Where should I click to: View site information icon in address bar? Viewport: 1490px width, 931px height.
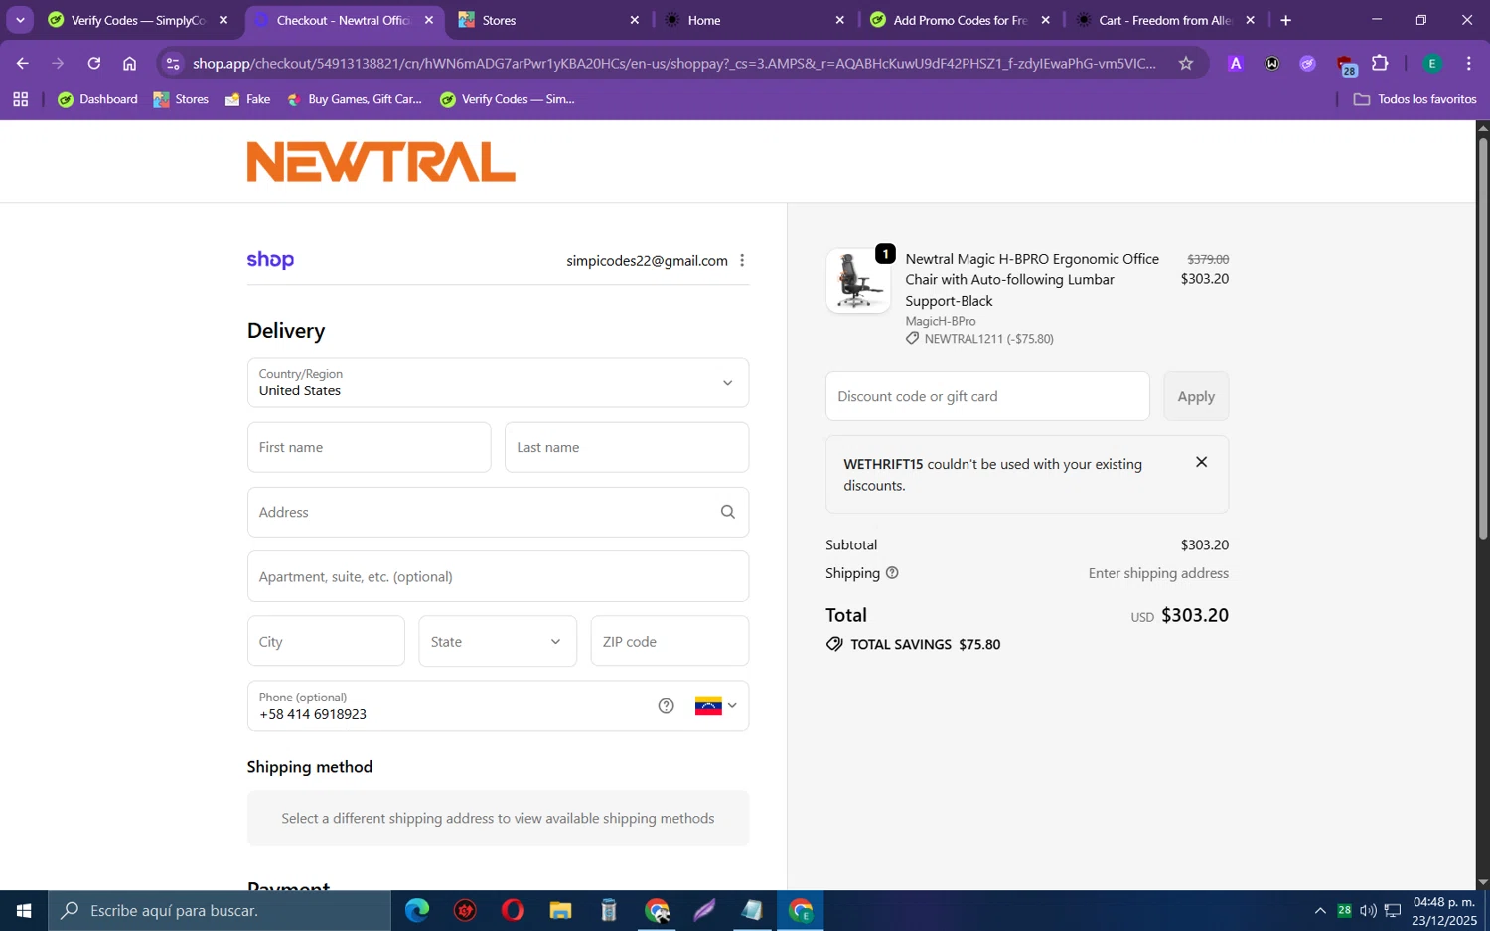pos(173,63)
